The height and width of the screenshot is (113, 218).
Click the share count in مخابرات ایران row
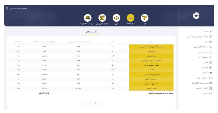(113, 56)
